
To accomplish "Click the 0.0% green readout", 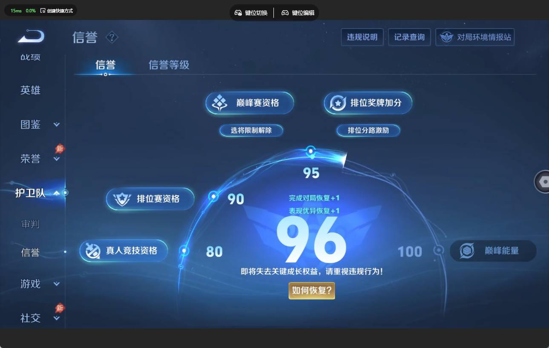I will pyautogui.click(x=31, y=11).
